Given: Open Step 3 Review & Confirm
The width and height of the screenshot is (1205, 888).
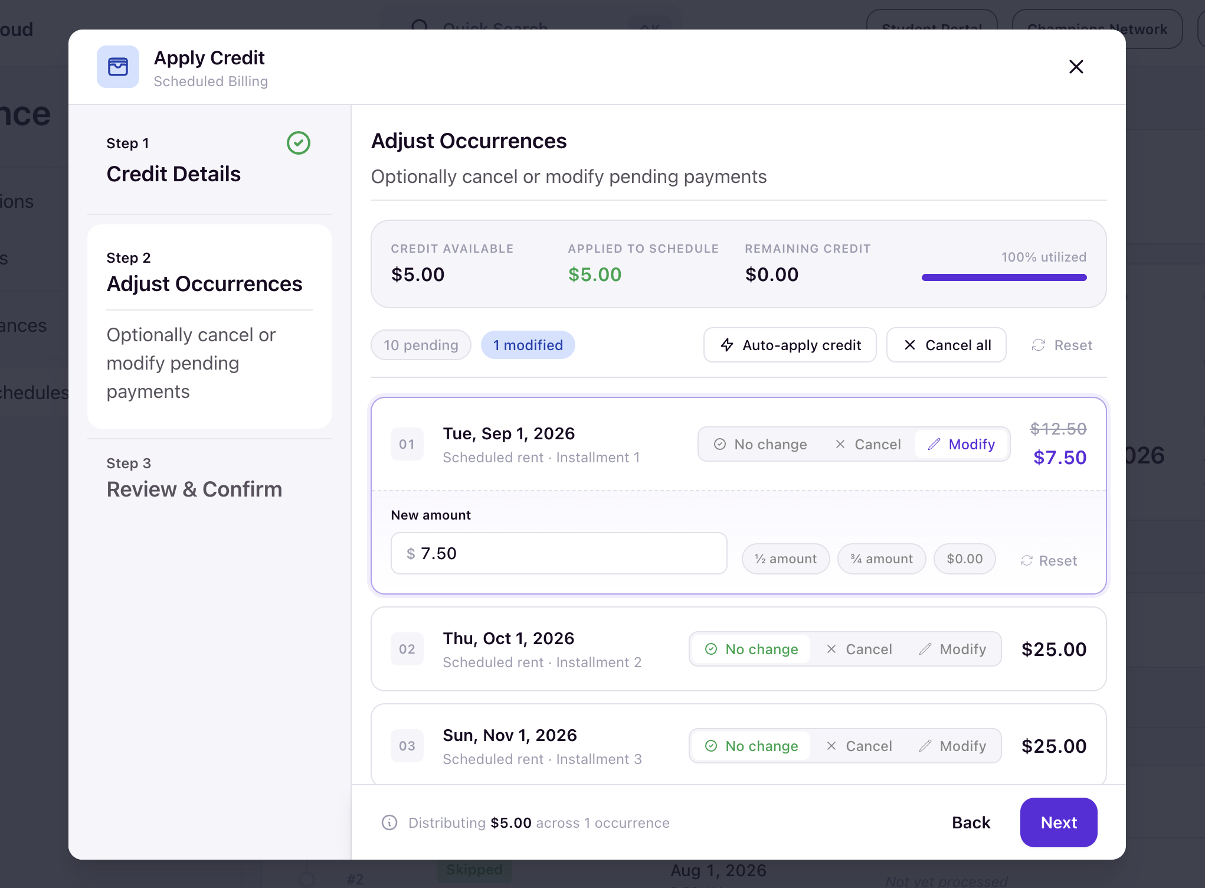Looking at the screenshot, I should pos(209,477).
